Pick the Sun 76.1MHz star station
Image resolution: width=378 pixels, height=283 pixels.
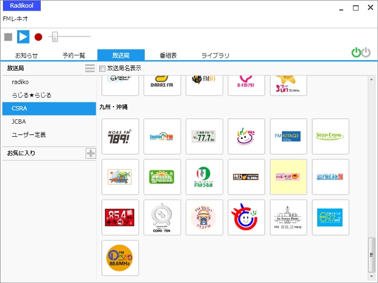click(288, 85)
